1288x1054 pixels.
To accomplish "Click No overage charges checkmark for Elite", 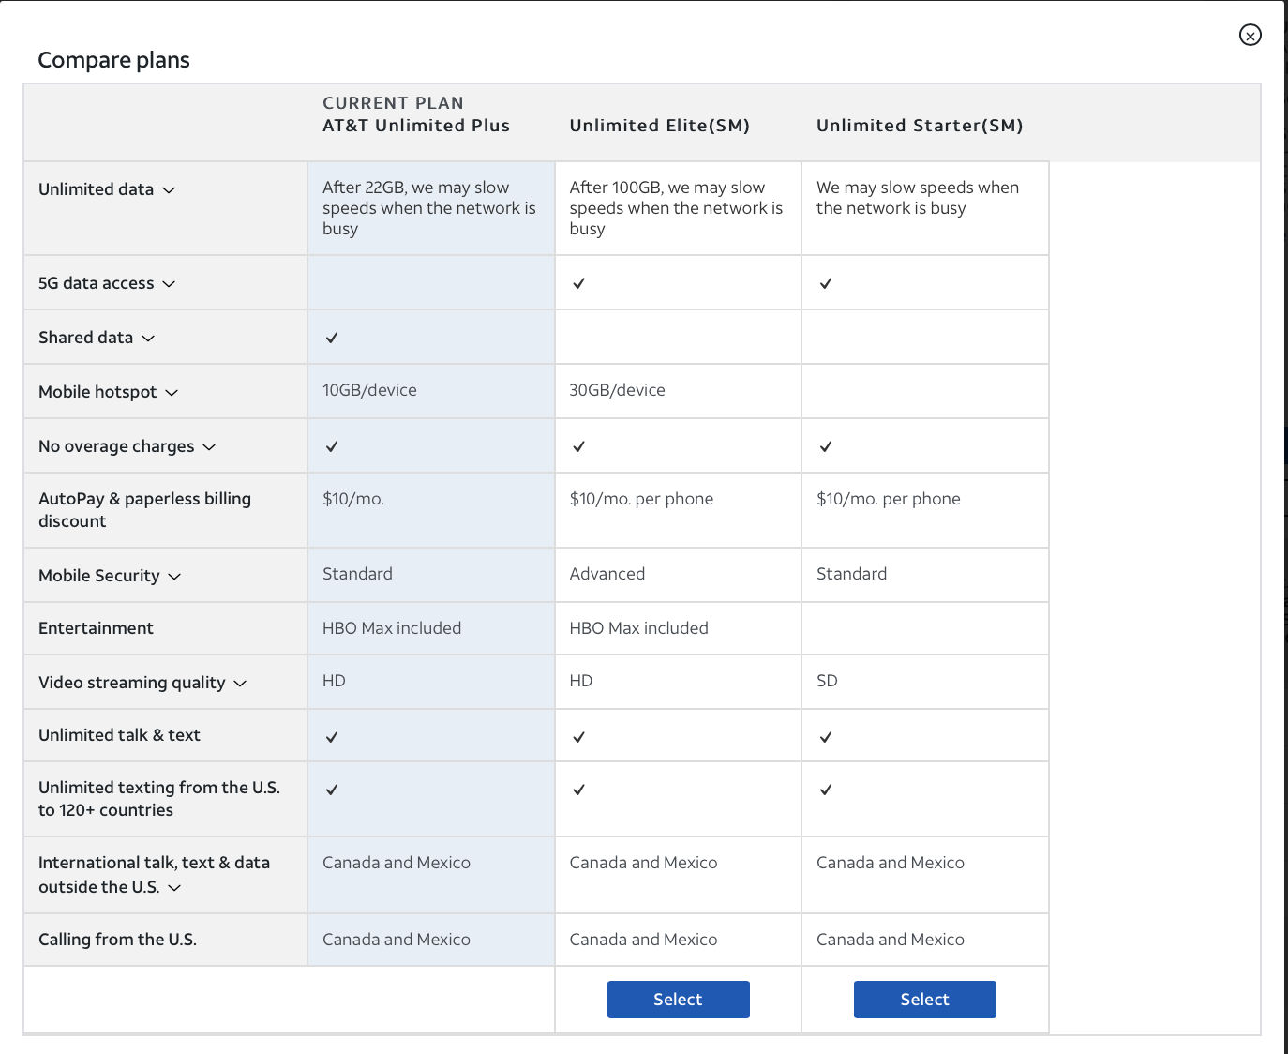I will 579,446.
